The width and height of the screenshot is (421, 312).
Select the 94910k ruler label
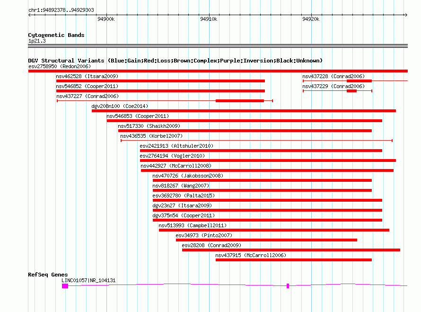pyautogui.click(x=209, y=19)
